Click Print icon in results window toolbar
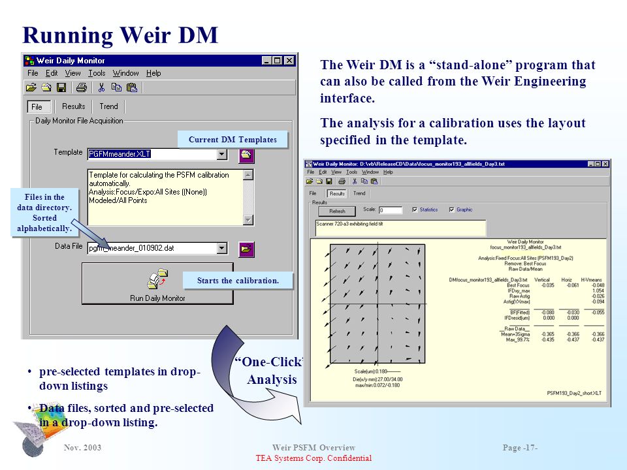The width and height of the screenshot is (627, 470). [342, 181]
